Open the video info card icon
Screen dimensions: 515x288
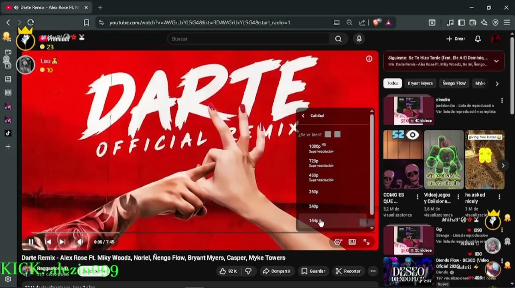(369, 59)
